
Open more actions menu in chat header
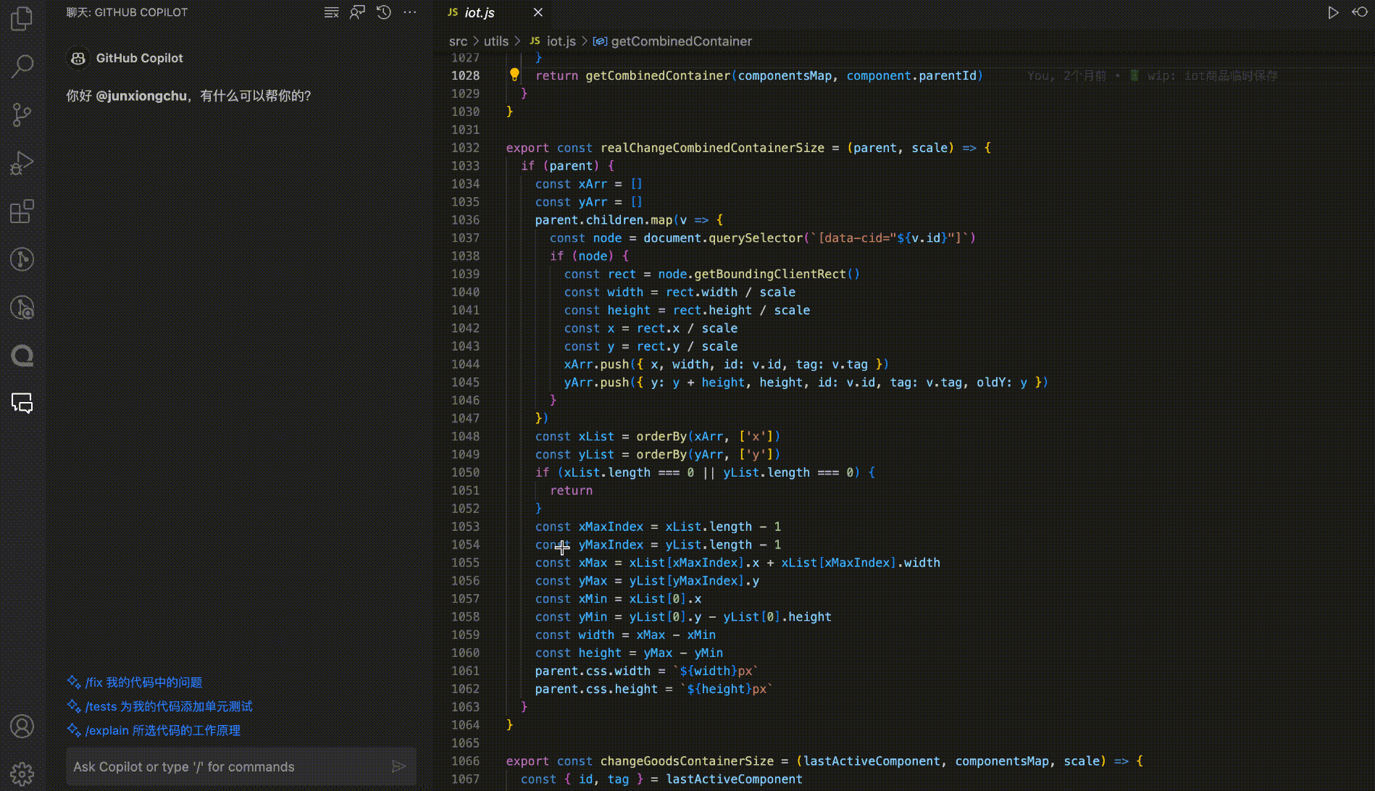(x=410, y=12)
